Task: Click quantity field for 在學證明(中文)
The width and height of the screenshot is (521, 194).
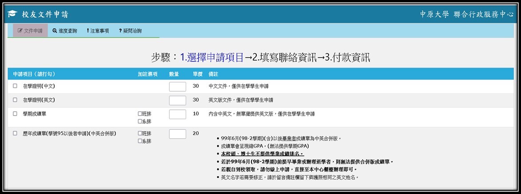Action: 177,87
